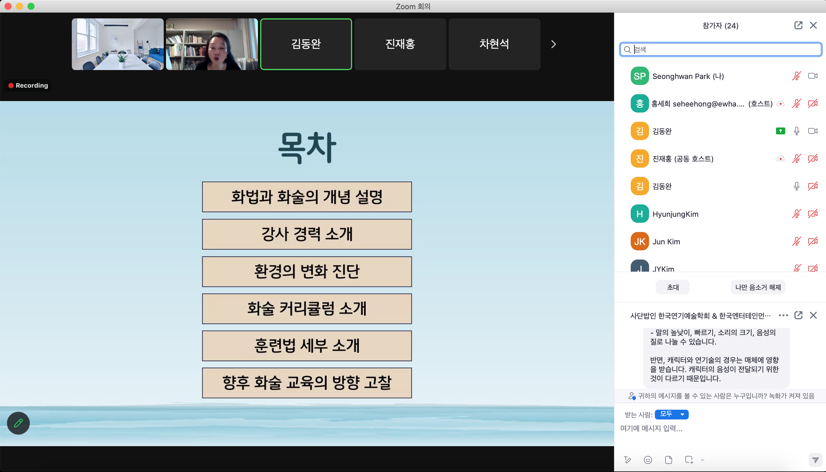Click the send message arrow icon

coord(815,460)
